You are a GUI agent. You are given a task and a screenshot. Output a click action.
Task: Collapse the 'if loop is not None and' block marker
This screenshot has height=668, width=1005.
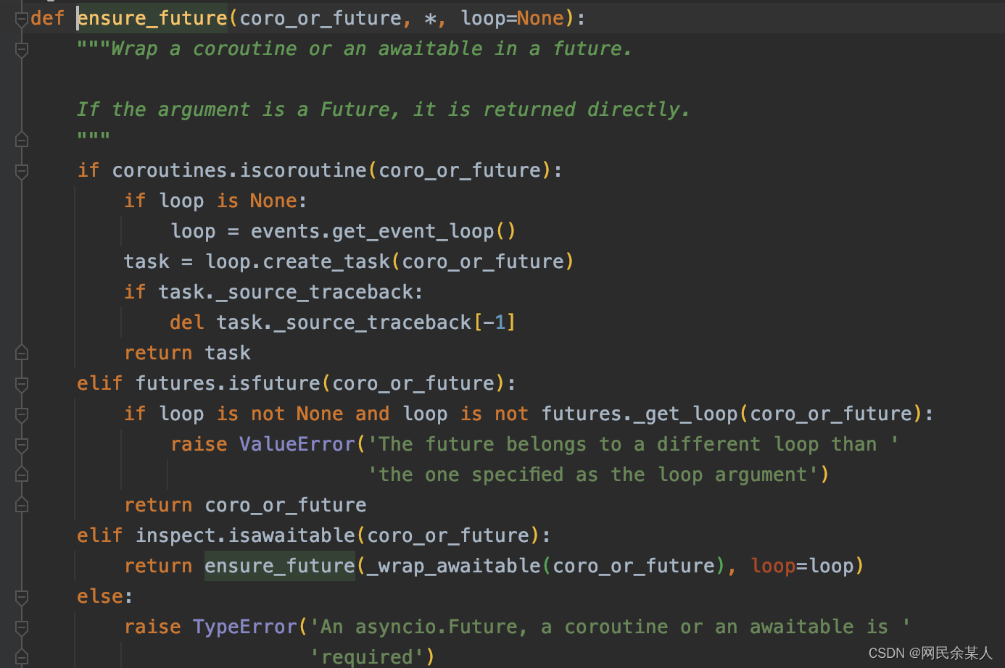click(x=22, y=414)
